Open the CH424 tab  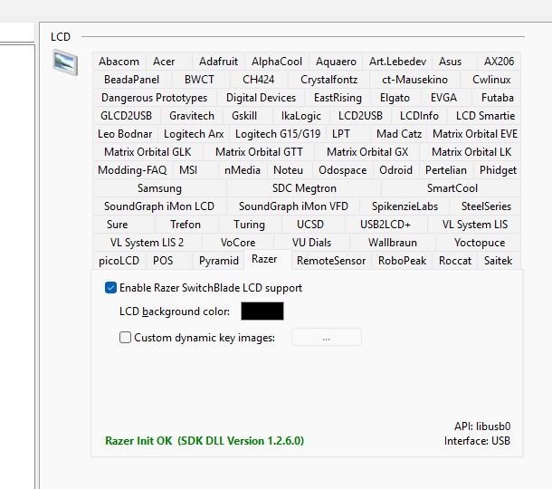coord(259,80)
